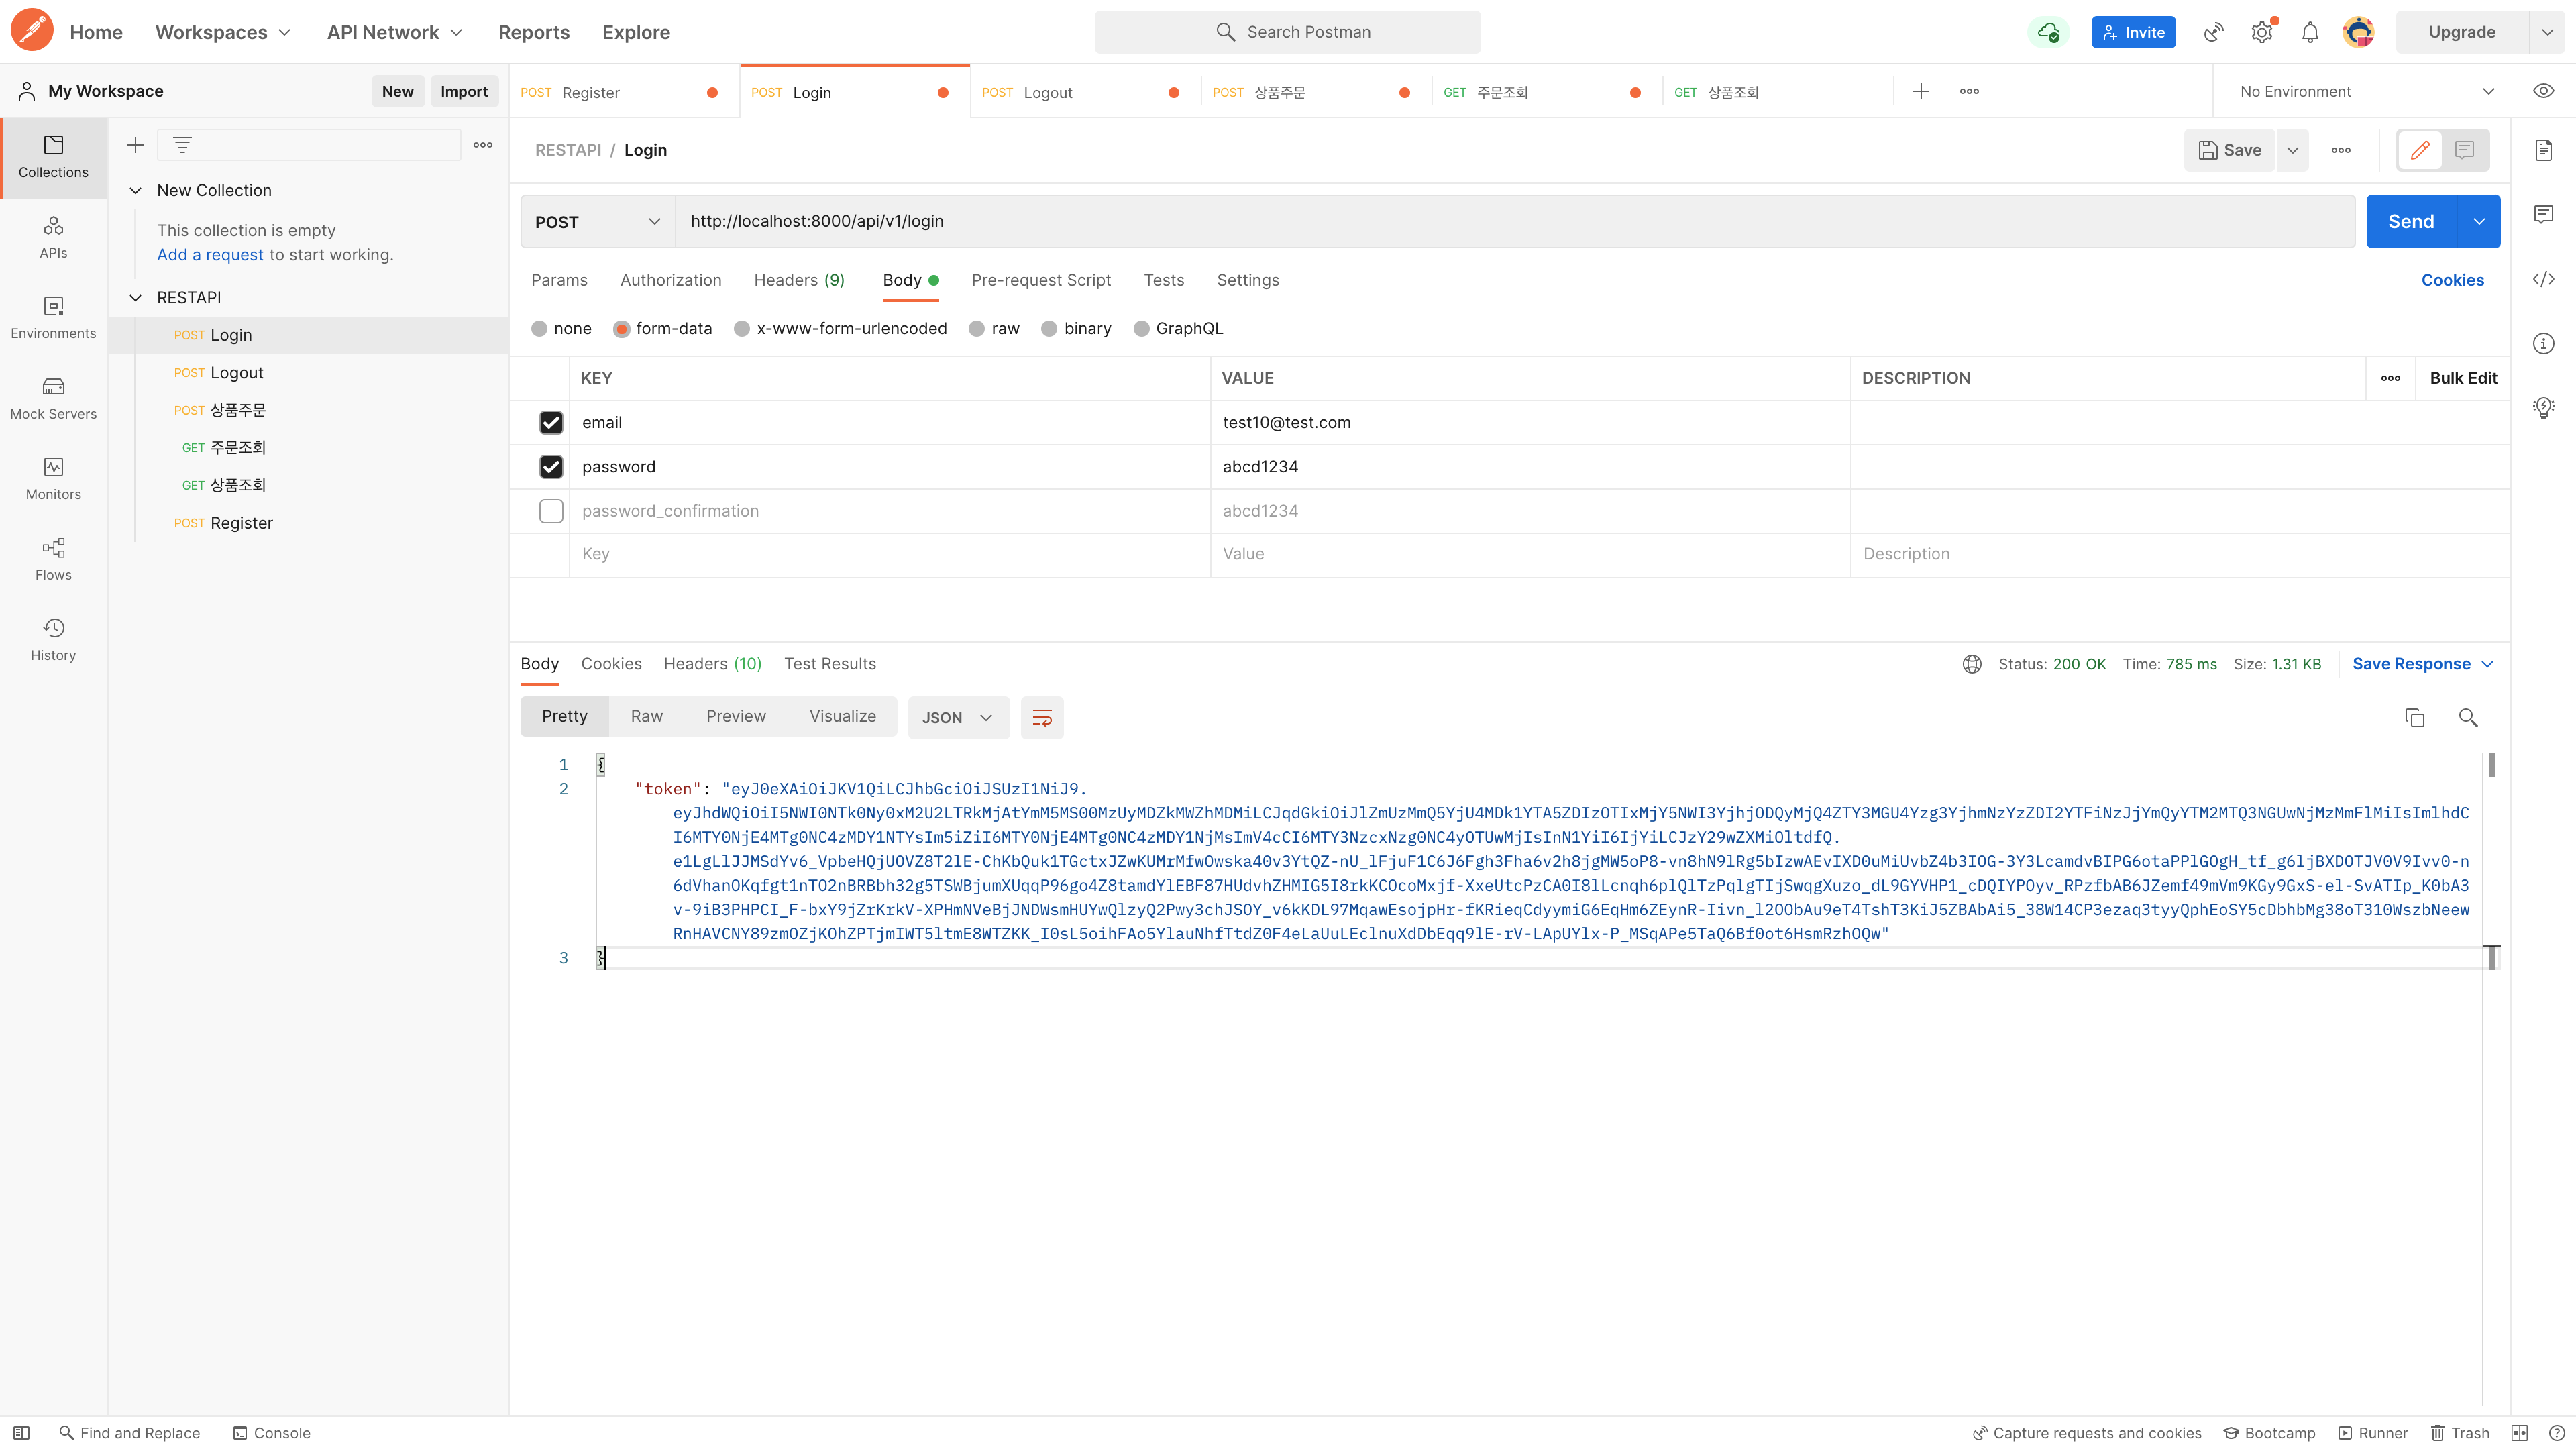Viewport: 2576px width, 1449px height.
Task: Open the Logout request tab
Action: [x=1047, y=92]
